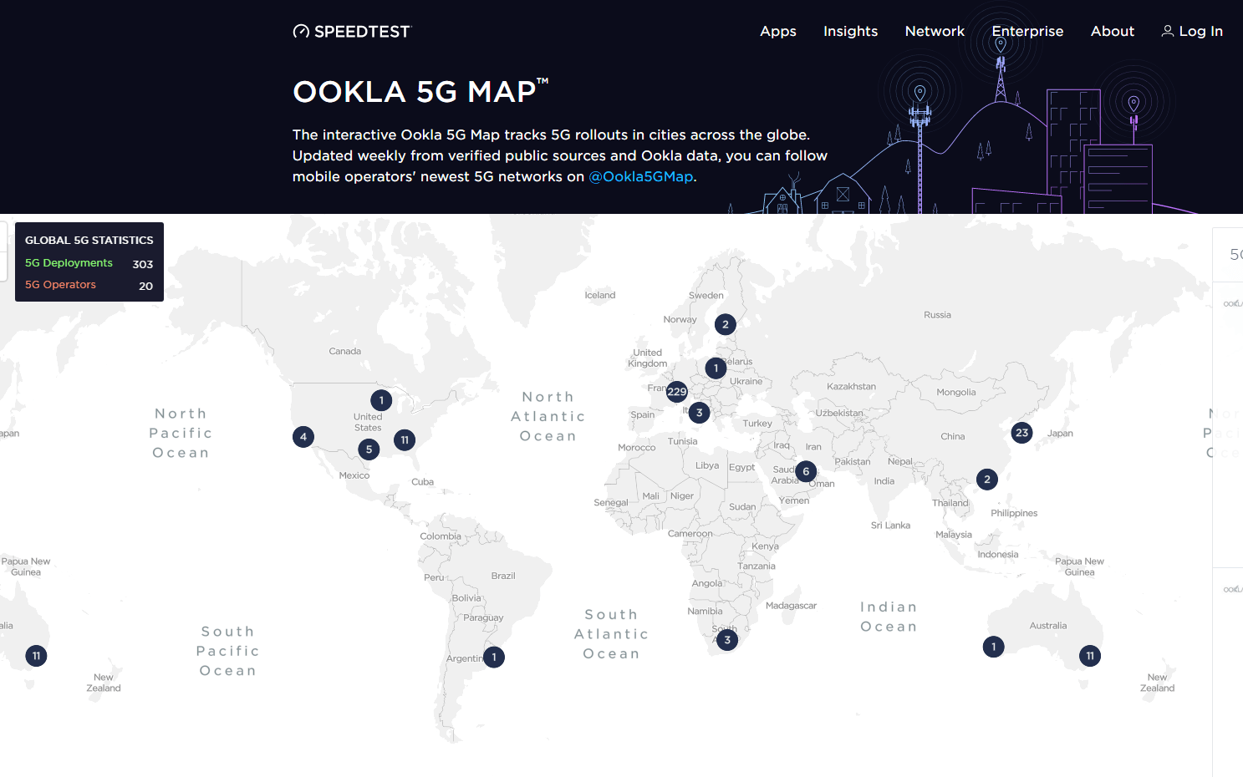Image resolution: width=1243 pixels, height=777 pixels.
Task: Click cluster marker 5 in southern United States
Action: pyautogui.click(x=369, y=449)
